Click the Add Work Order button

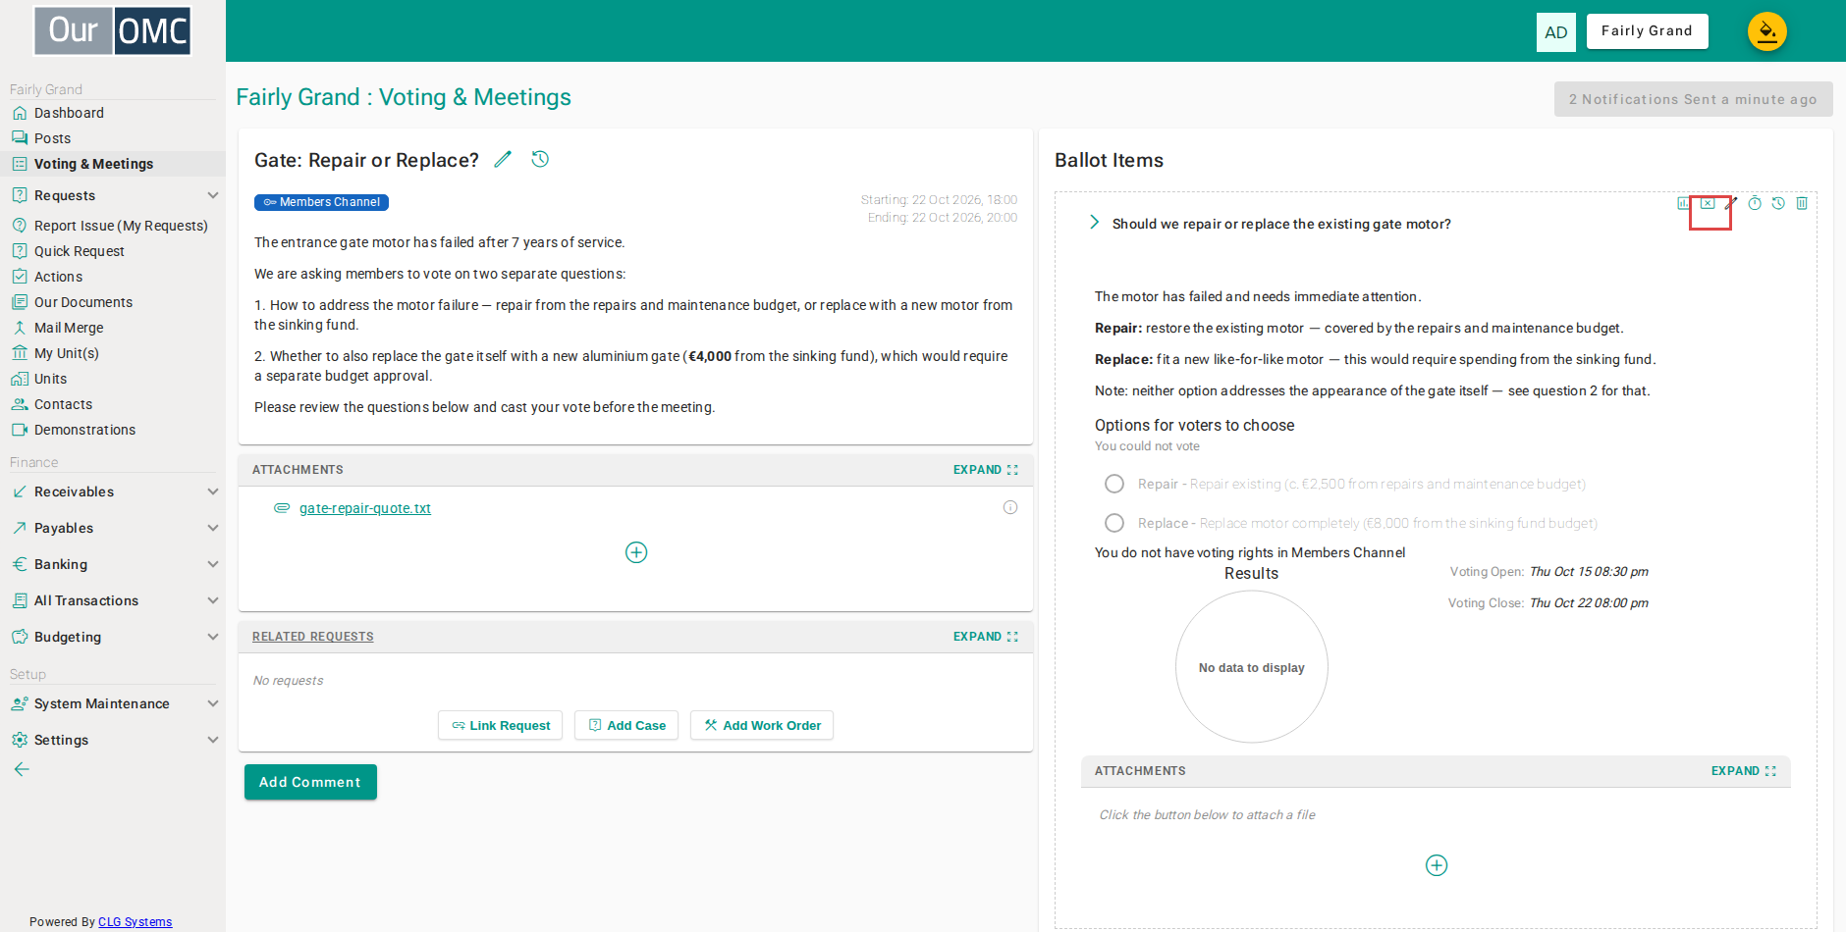point(762,725)
